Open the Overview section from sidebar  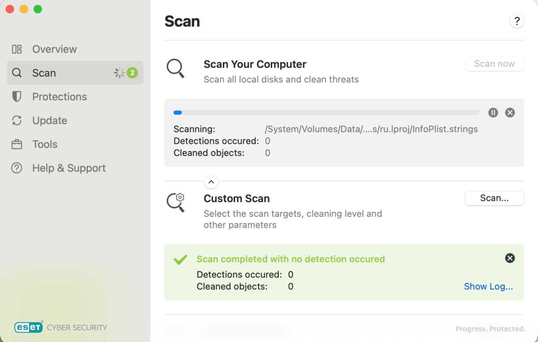[x=54, y=49]
